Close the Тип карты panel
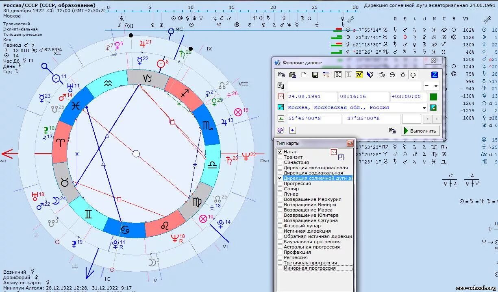This screenshot has height=292, width=498. tap(350, 143)
